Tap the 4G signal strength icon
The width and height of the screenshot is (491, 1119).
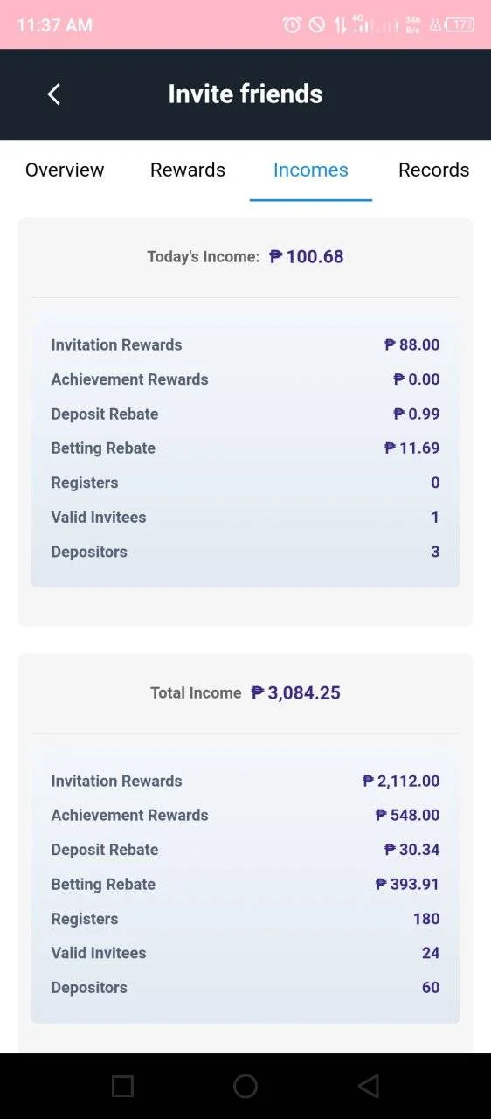[360, 24]
